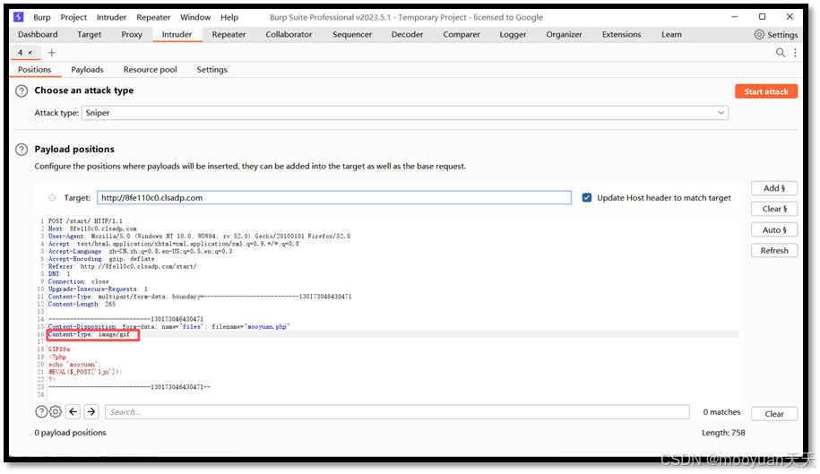Click the target crosshair icon
This screenshot has width=820, height=474.
(52, 197)
